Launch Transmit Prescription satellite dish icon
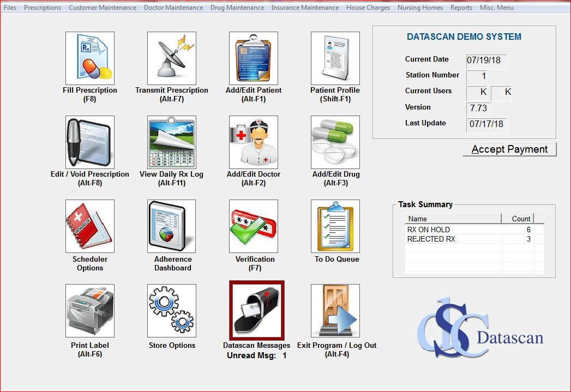 pos(172,58)
